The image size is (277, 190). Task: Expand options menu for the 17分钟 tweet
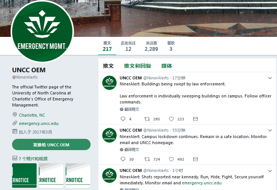[x=270, y=78]
